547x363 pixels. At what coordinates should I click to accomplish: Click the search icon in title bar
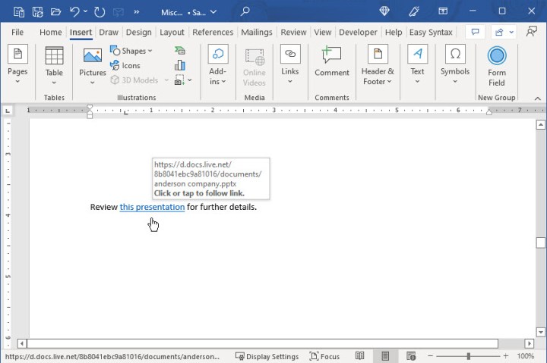coord(245,11)
